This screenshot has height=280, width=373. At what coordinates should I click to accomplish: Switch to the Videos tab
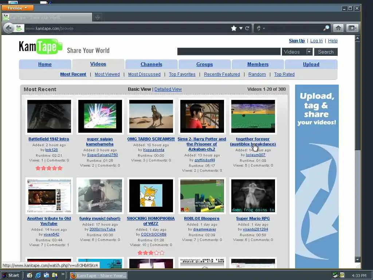pos(98,64)
